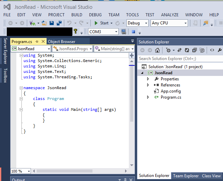Click the Save All toolbar icon
Image resolution: width=223 pixels, height=181 pixels.
59,23
